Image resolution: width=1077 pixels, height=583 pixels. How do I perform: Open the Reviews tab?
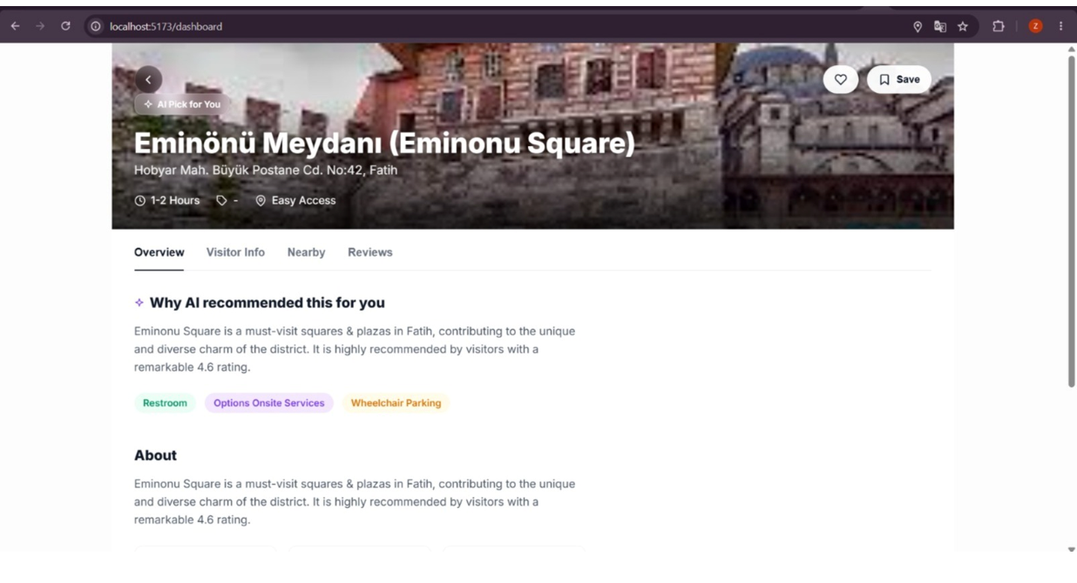[x=370, y=252]
